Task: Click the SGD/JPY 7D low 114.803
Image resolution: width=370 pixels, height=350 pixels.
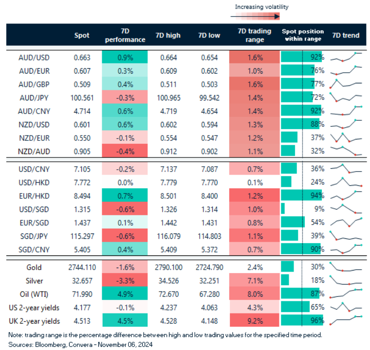Action: click(x=209, y=236)
